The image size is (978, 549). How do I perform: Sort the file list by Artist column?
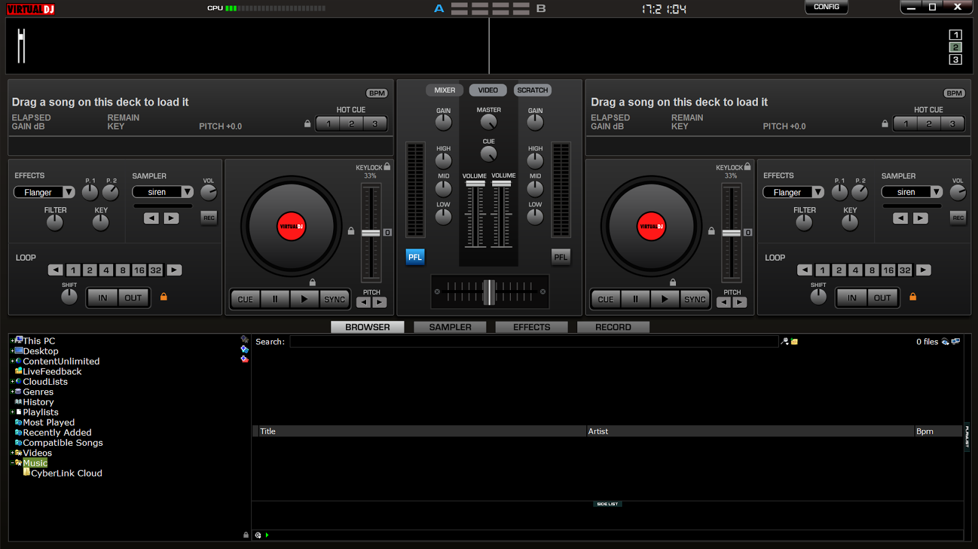tap(750, 431)
